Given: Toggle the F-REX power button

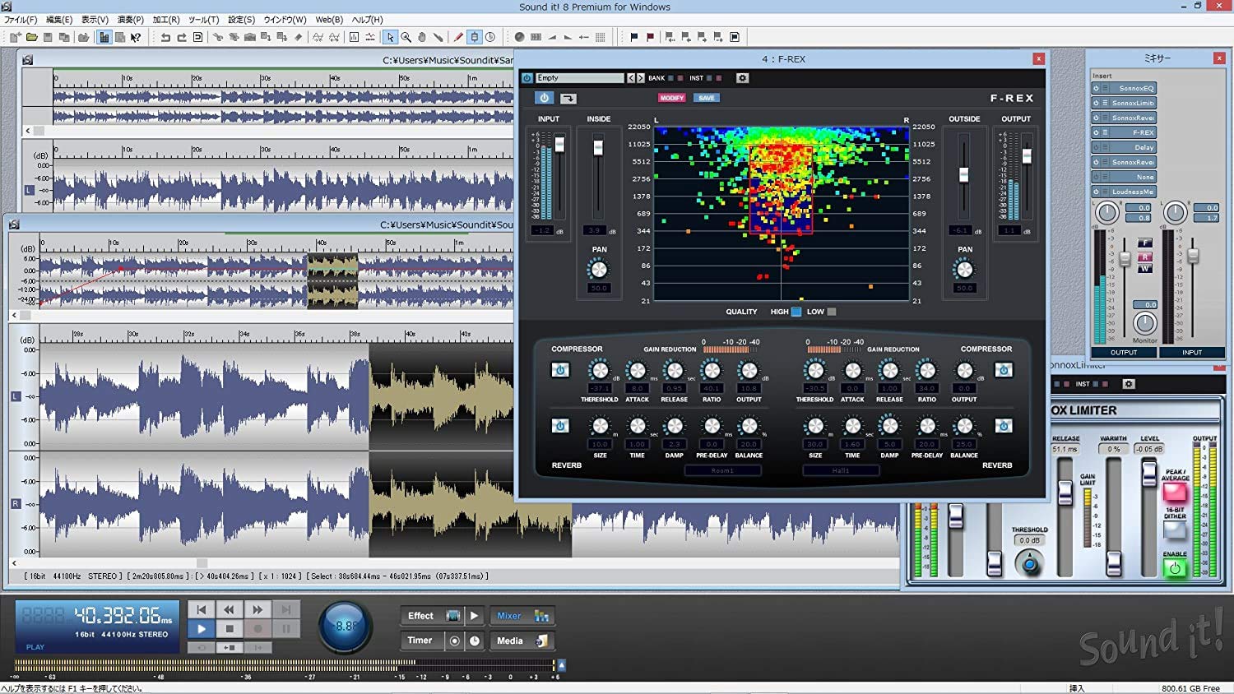Looking at the screenshot, I should click(543, 97).
